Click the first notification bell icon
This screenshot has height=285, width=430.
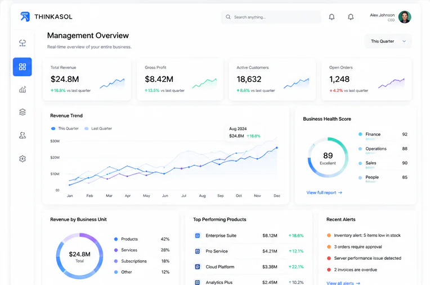[x=332, y=17]
